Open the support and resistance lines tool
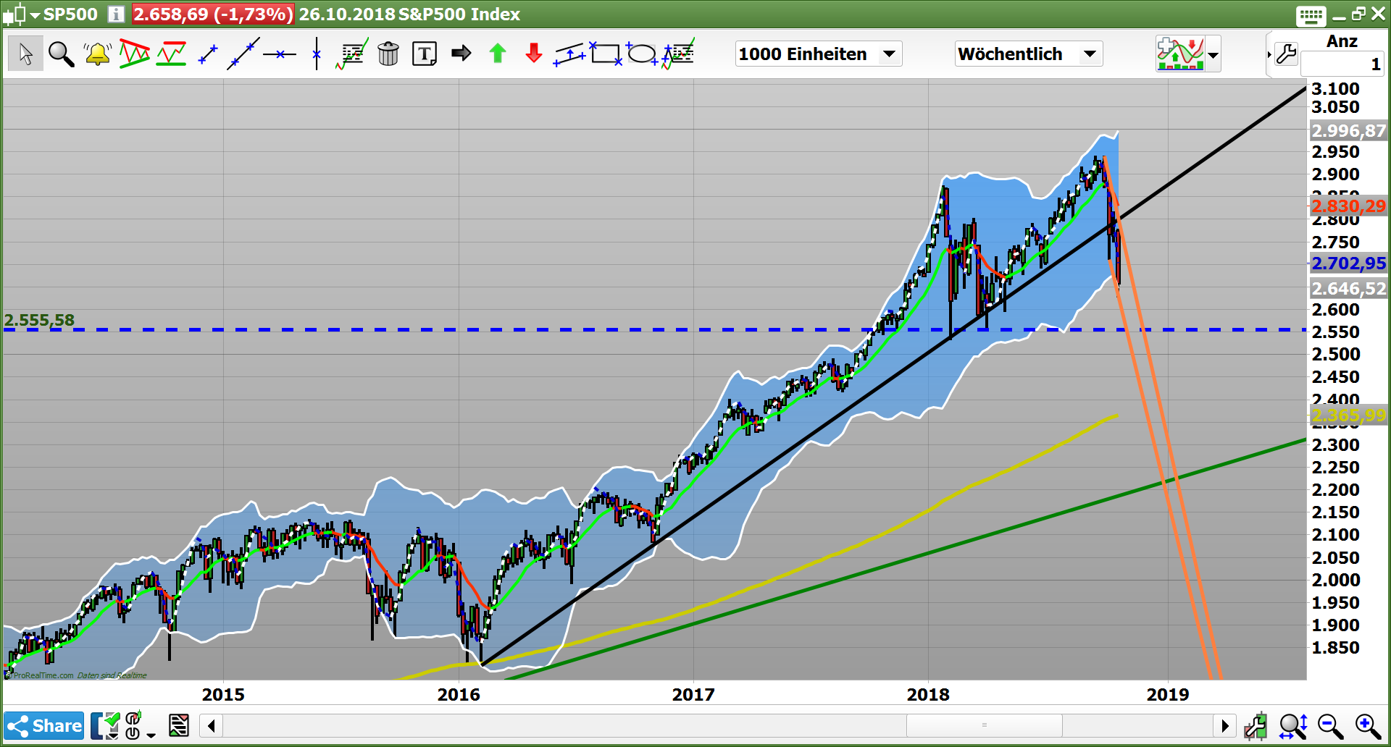 coord(171,54)
